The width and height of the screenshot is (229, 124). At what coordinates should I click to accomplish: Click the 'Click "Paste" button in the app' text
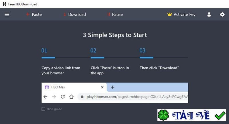[x=110, y=71]
